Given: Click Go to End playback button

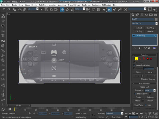Looking at the screenshot, I should point(141,113).
